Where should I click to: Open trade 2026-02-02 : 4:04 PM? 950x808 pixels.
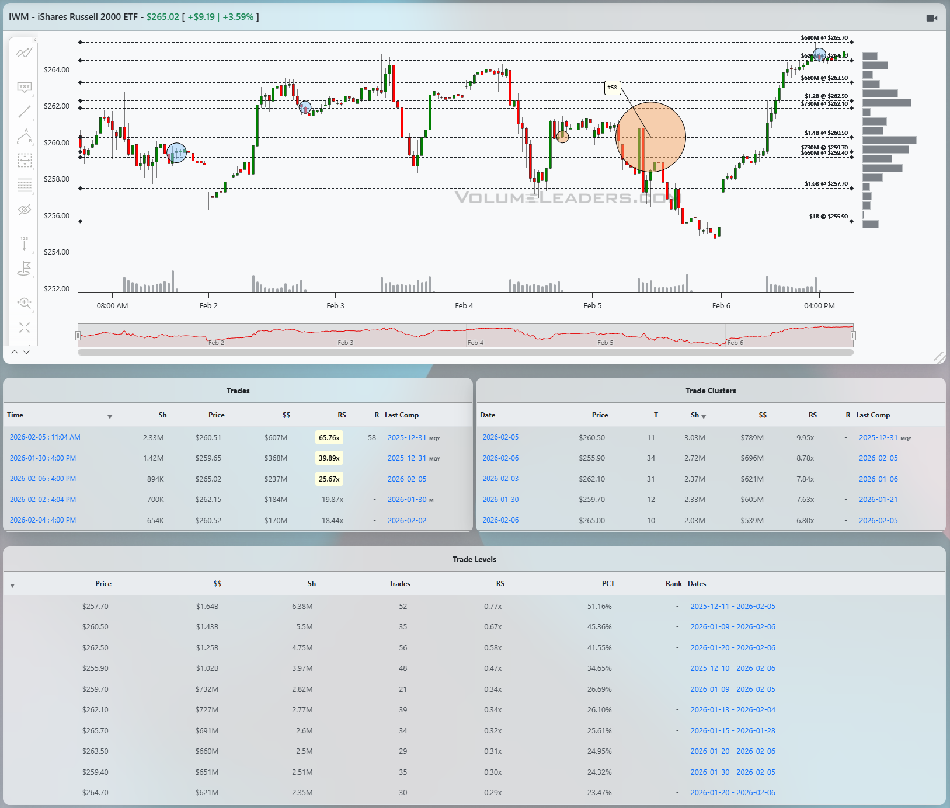pyautogui.click(x=43, y=500)
